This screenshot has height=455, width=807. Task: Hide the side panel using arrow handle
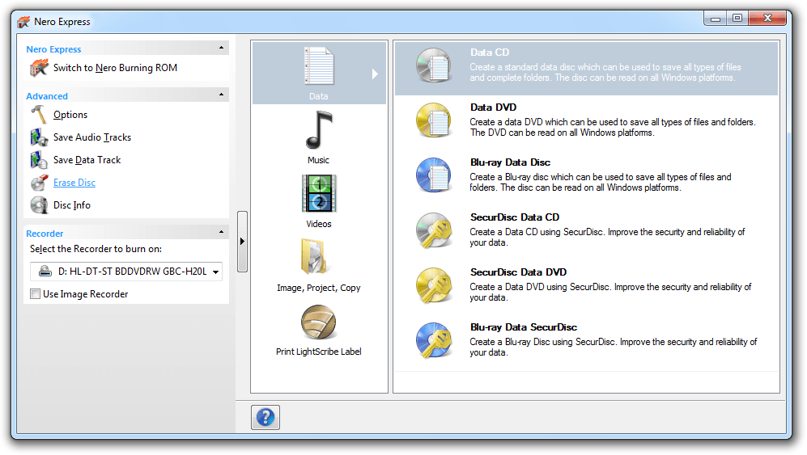[242, 241]
